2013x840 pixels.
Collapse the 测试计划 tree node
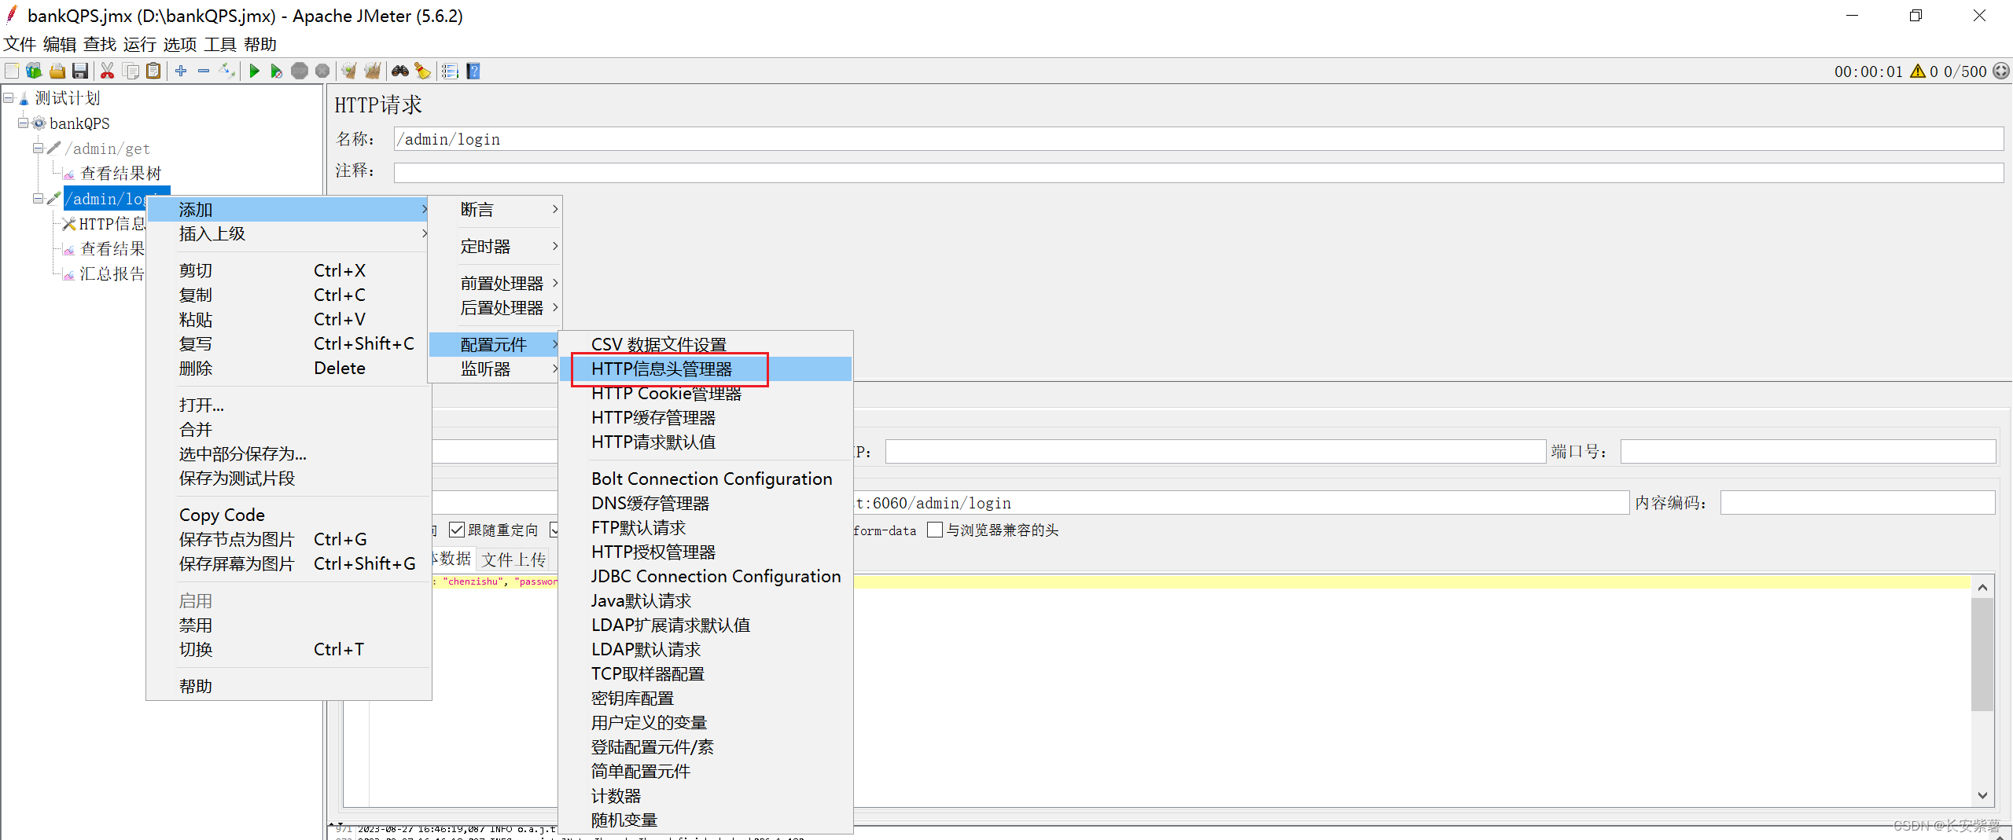click(x=9, y=98)
